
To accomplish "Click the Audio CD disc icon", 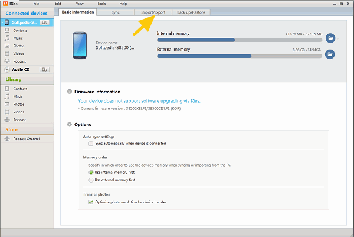I will click(7, 69).
